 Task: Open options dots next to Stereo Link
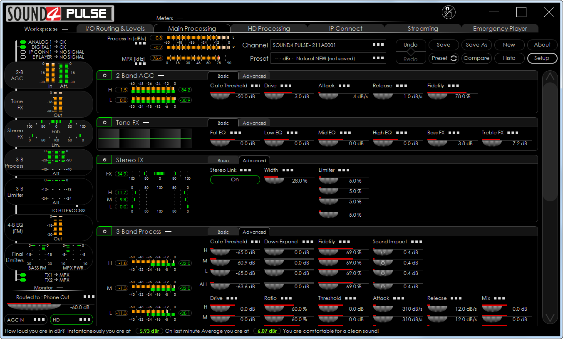246,170
